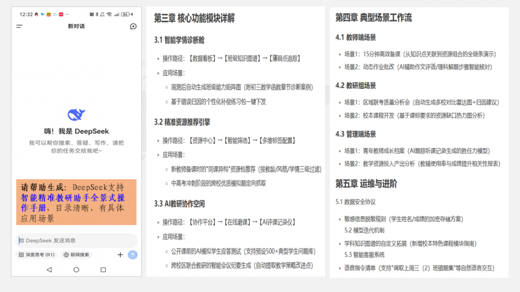The height and width of the screenshot is (292, 520).
Task: Click the 给 DeepSeek 发送消息 input field
Action: pyautogui.click(x=76, y=240)
